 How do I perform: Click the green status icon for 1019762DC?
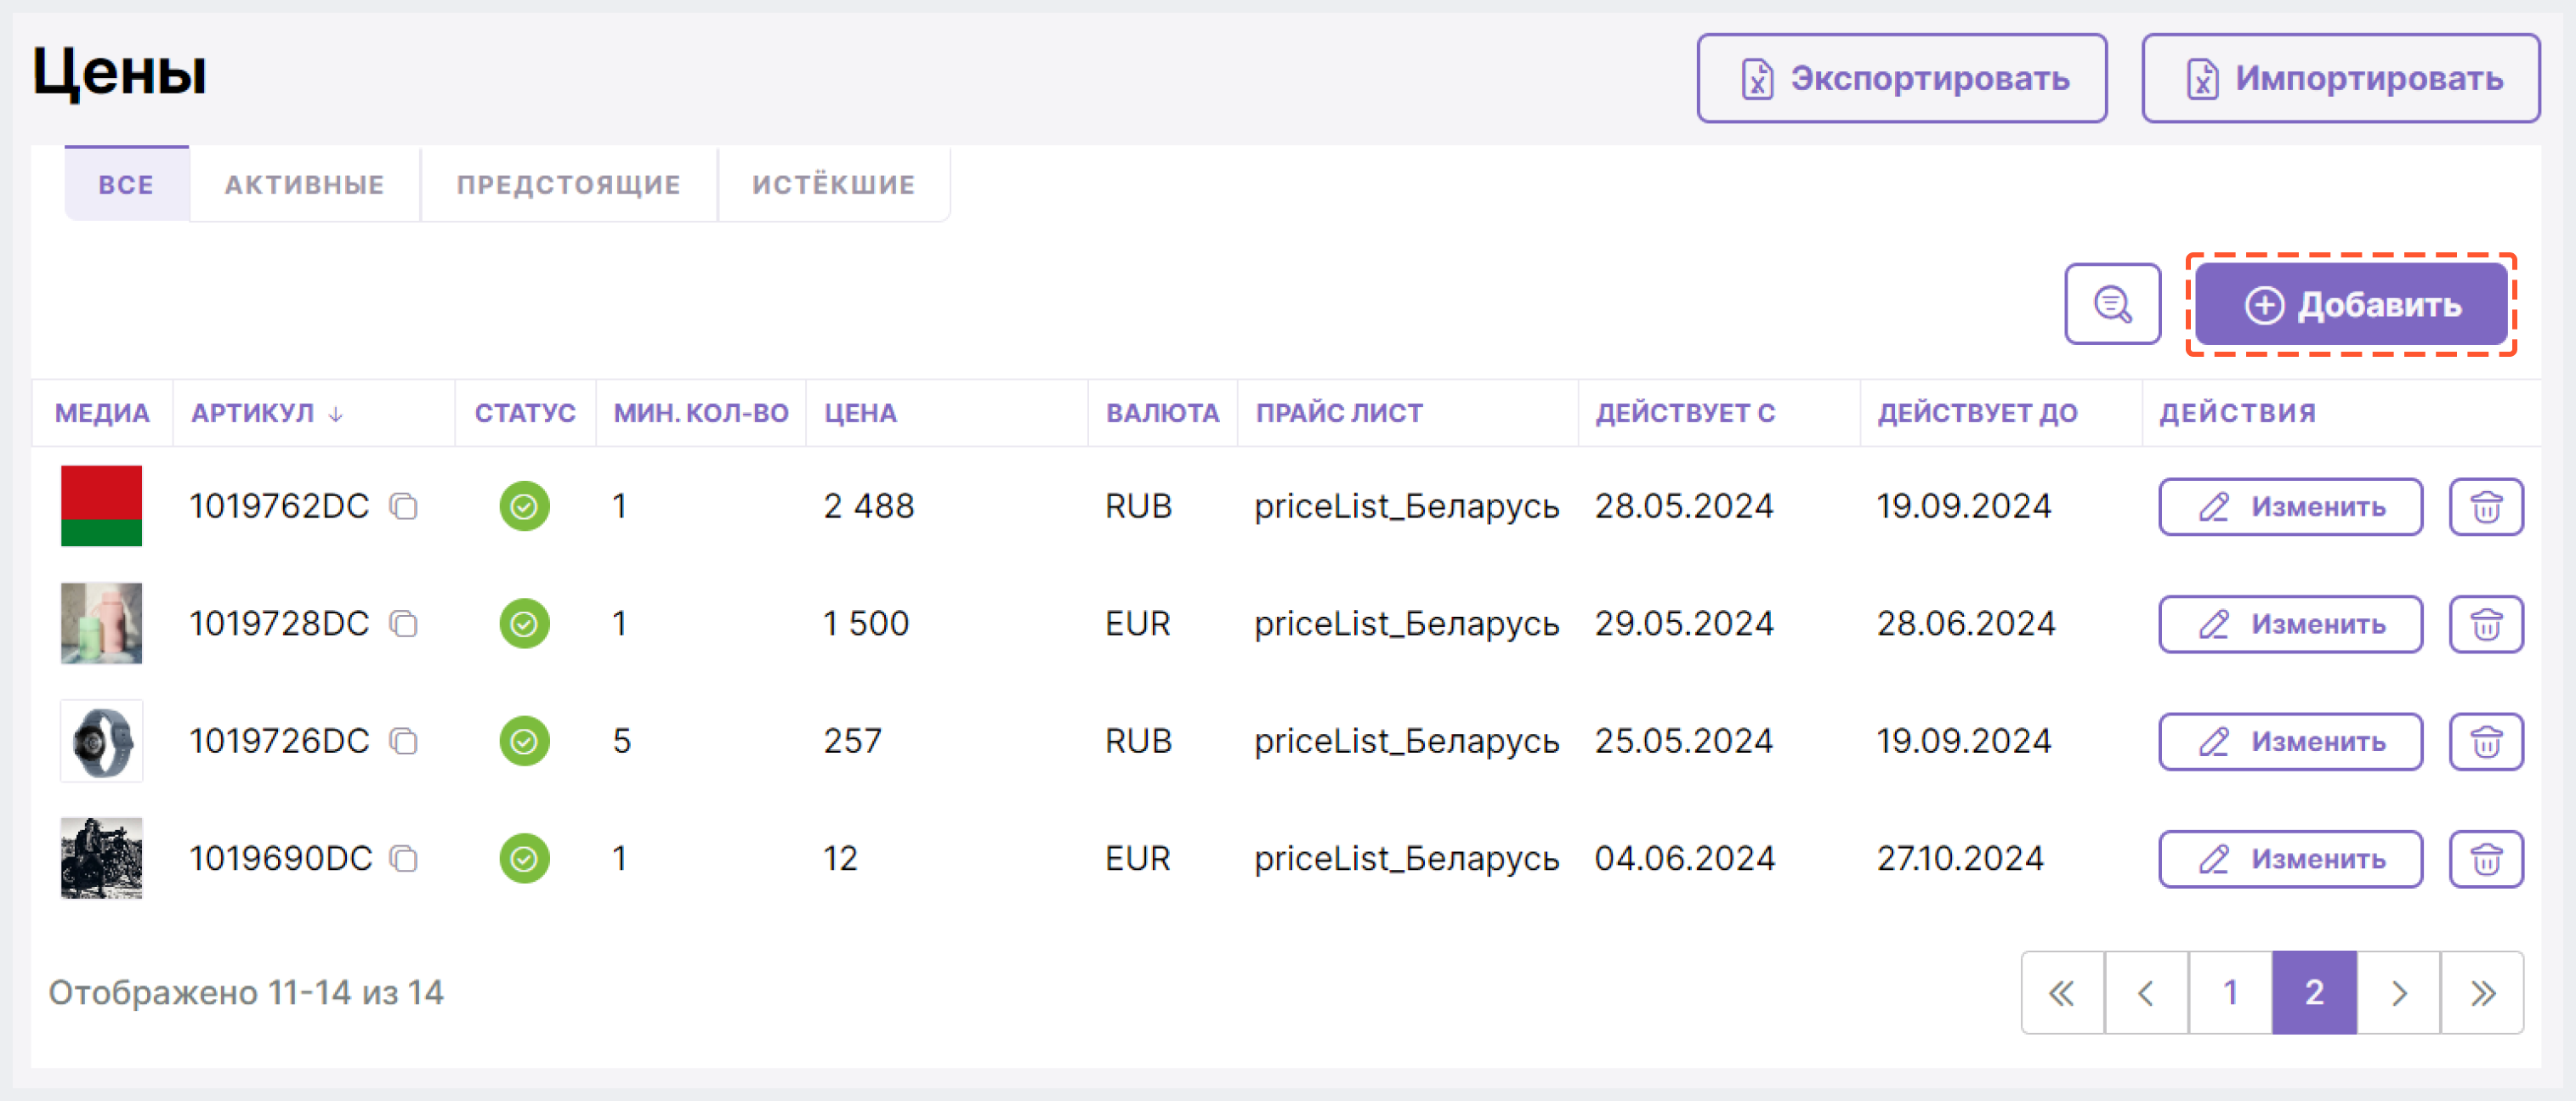point(524,506)
